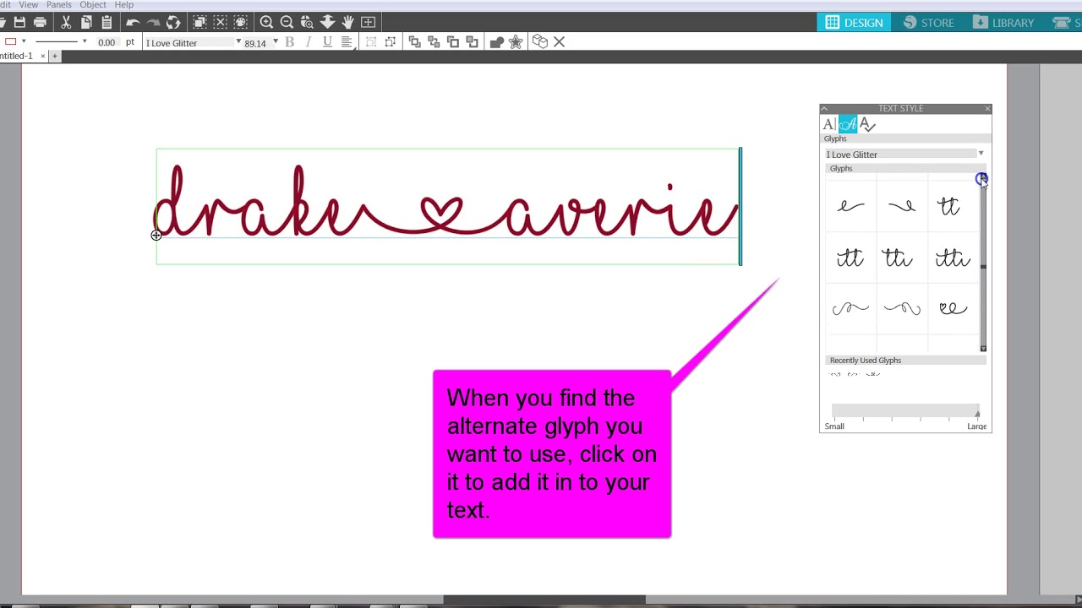The image size is (1082, 608).
Task: Toggle Italic text formatting
Action: 309,42
